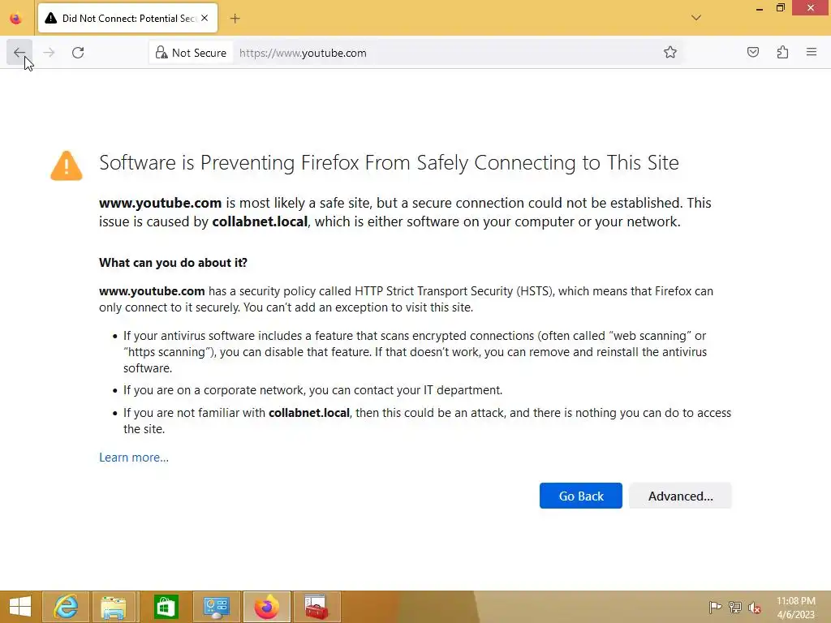Expand the List all tabs chevron

pos(696,18)
